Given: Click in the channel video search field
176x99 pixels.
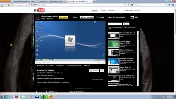Looking at the screenshot, I should [115, 24].
